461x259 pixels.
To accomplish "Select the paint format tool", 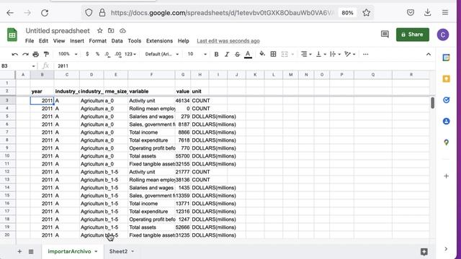I will coord(46,55).
